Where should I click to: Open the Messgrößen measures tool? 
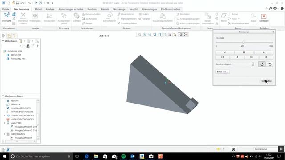click(x=49, y=18)
